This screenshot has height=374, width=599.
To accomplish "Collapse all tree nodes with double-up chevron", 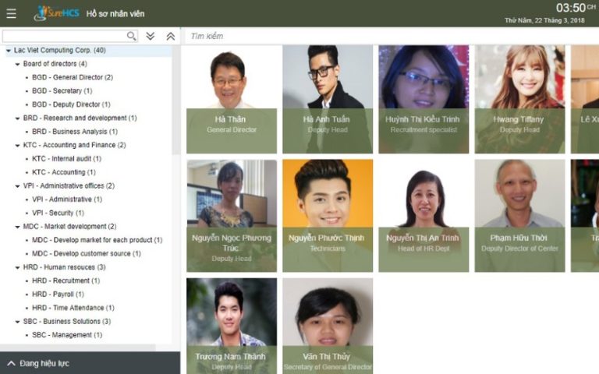I will point(170,36).
